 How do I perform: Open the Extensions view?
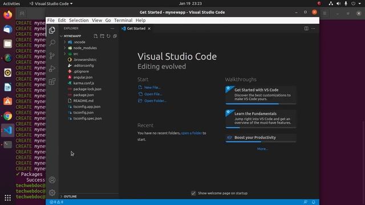[x=52, y=81]
